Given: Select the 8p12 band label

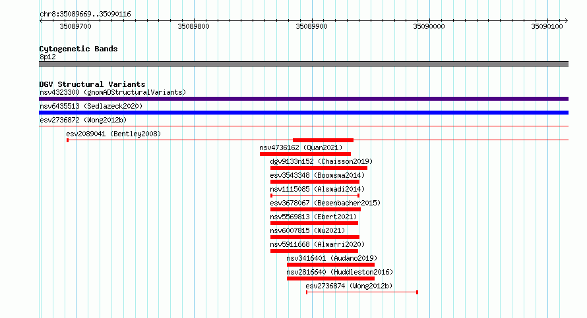Looking at the screenshot, I should (x=47, y=57).
